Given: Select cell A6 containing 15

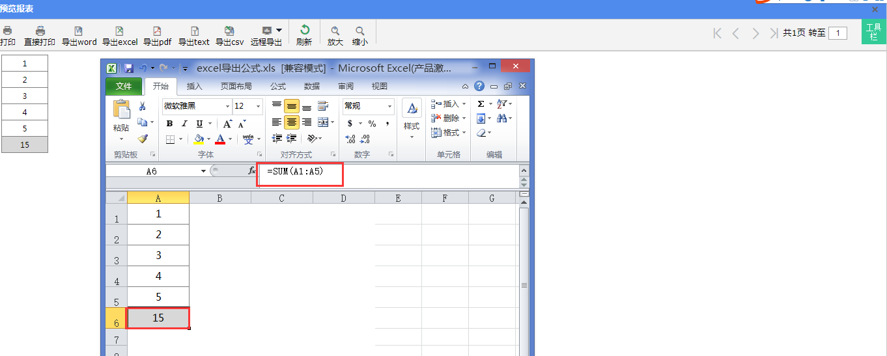Looking at the screenshot, I should pyautogui.click(x=158, y=318).
